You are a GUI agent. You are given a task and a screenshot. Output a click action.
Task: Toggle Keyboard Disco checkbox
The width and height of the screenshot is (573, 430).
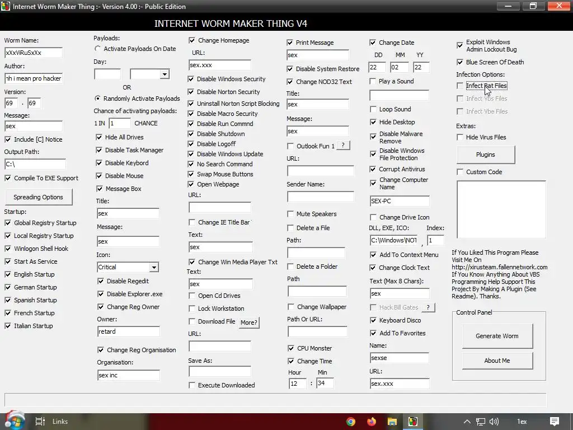[x=373, y=320]
